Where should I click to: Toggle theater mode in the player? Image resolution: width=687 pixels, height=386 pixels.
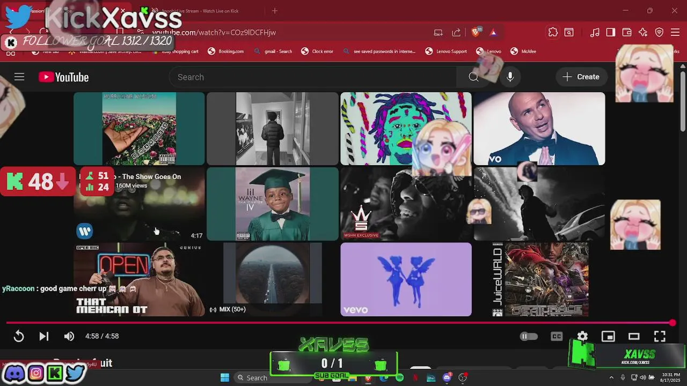point(634,336)
